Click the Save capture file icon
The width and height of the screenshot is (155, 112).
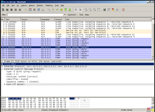(30, 10)
